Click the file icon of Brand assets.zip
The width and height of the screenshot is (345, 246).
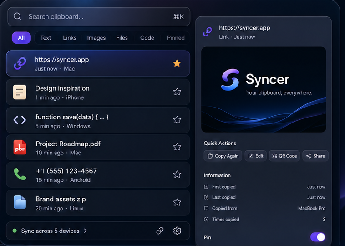click(20, 202)
